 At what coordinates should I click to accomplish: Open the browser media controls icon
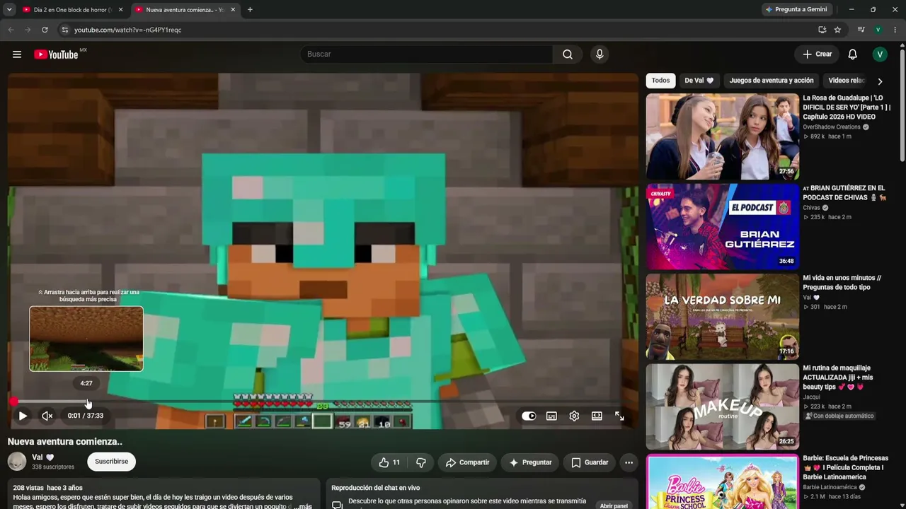coord(861,30)
